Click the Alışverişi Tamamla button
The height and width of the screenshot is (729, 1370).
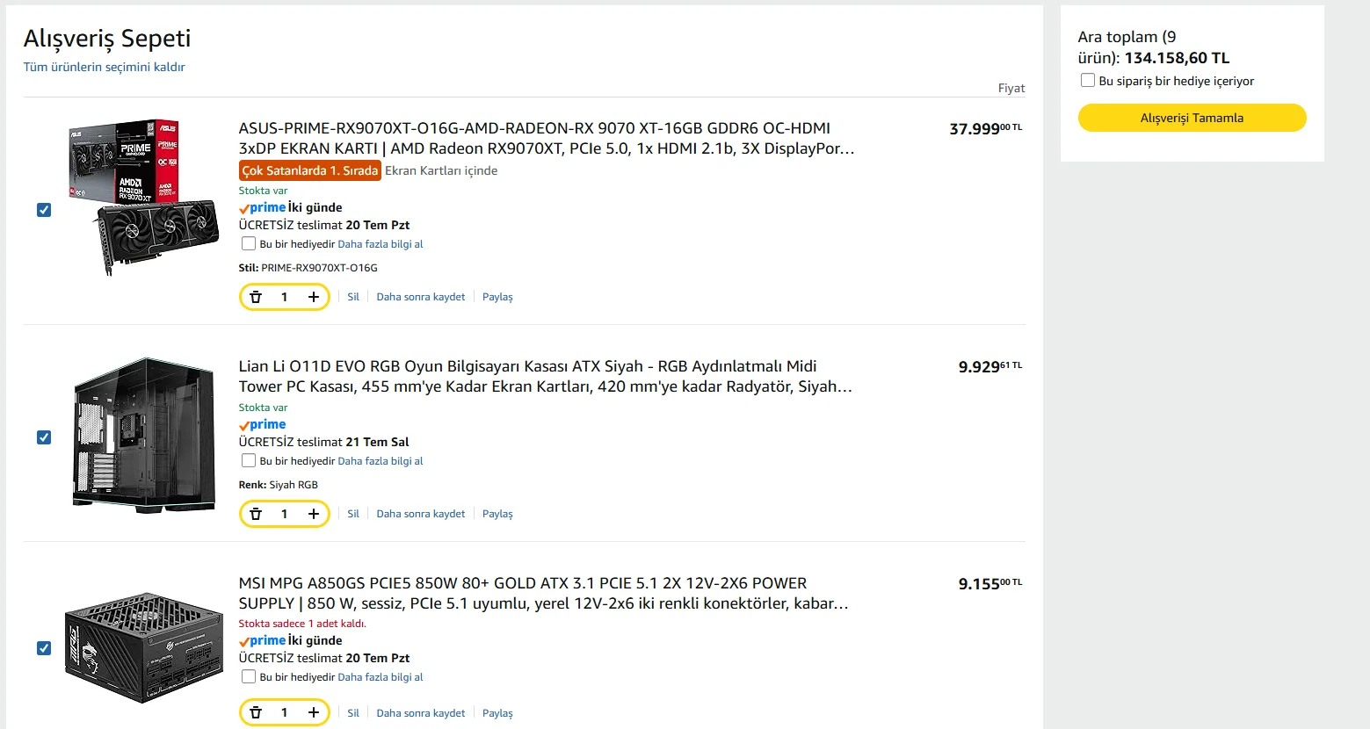(x=1192, y=118)
